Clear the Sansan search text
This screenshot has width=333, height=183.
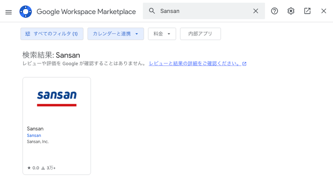(255, 11)
